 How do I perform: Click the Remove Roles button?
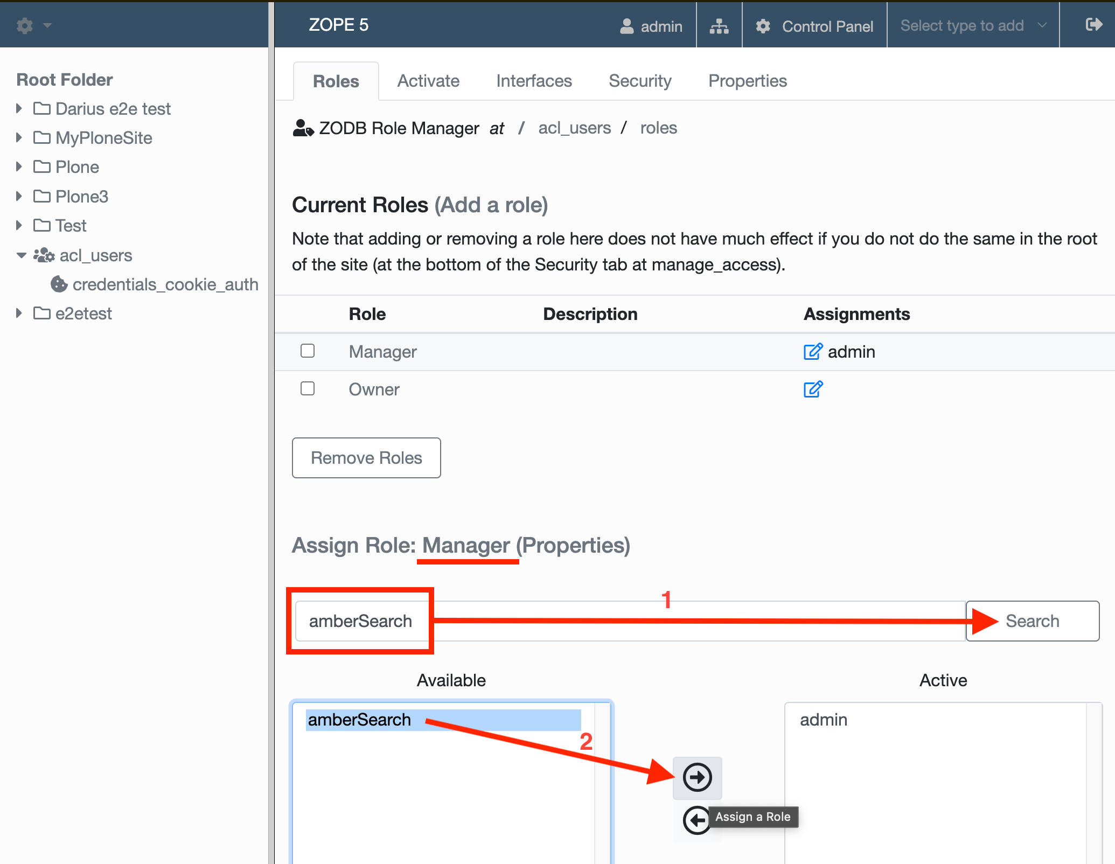coord(366,458)
